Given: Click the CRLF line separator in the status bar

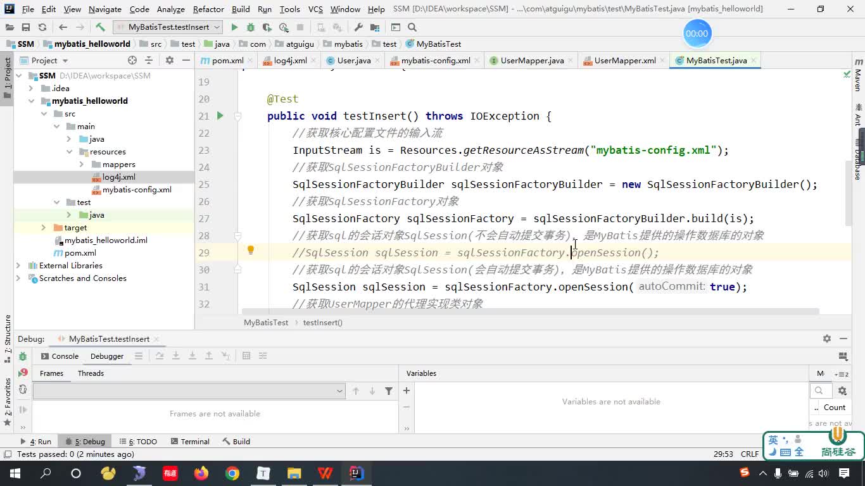Looking at the screenshot, I should [750, 454].
